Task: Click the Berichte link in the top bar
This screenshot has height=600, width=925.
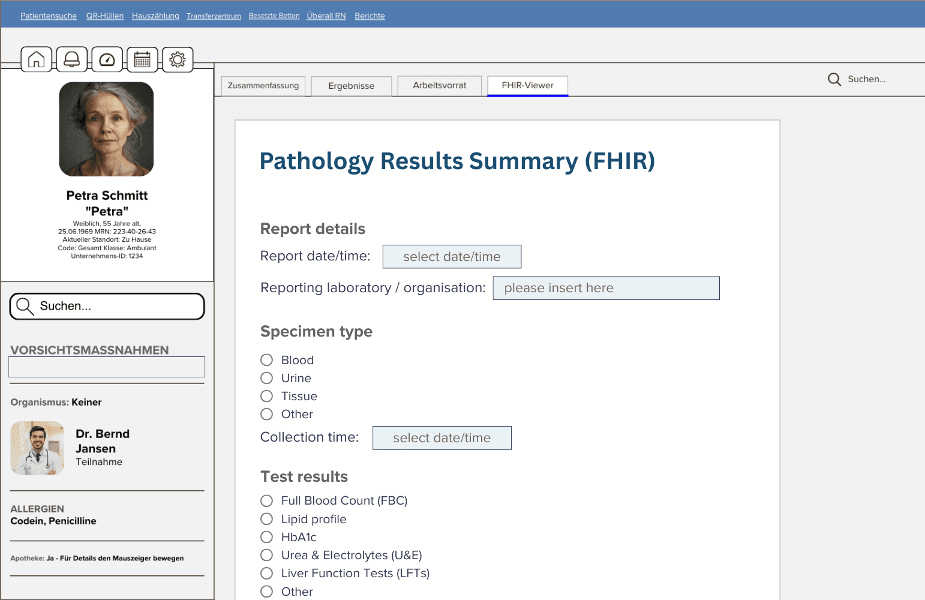Action: [370, 16]
